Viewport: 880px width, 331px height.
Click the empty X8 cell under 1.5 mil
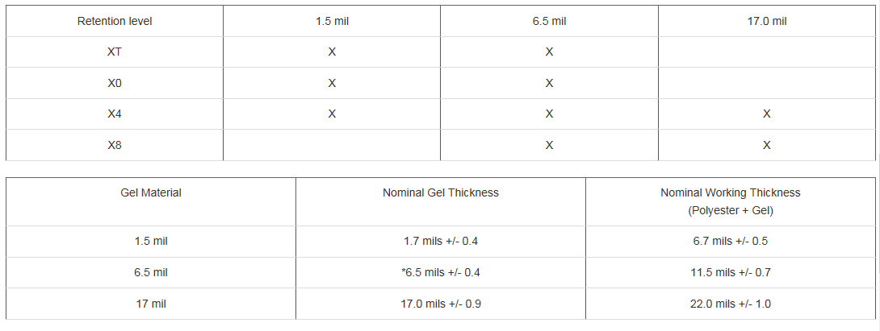pos(332,145)
